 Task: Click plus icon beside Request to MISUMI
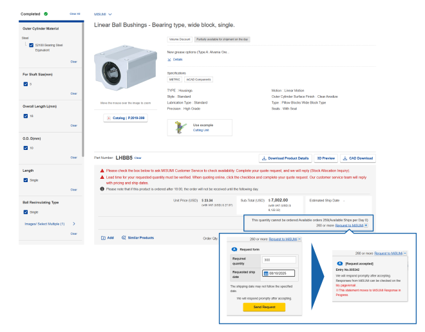click(x=366, y=226)
